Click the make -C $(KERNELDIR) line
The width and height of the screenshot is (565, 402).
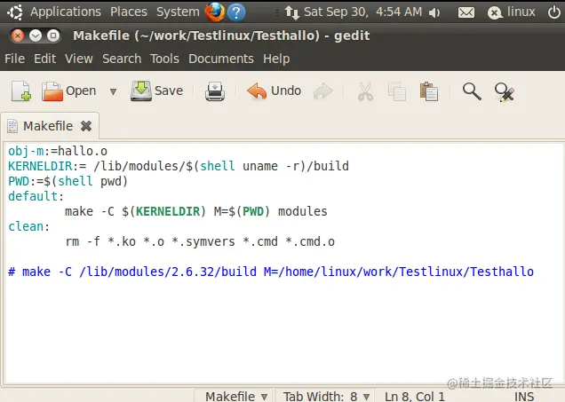pos(196,211)
